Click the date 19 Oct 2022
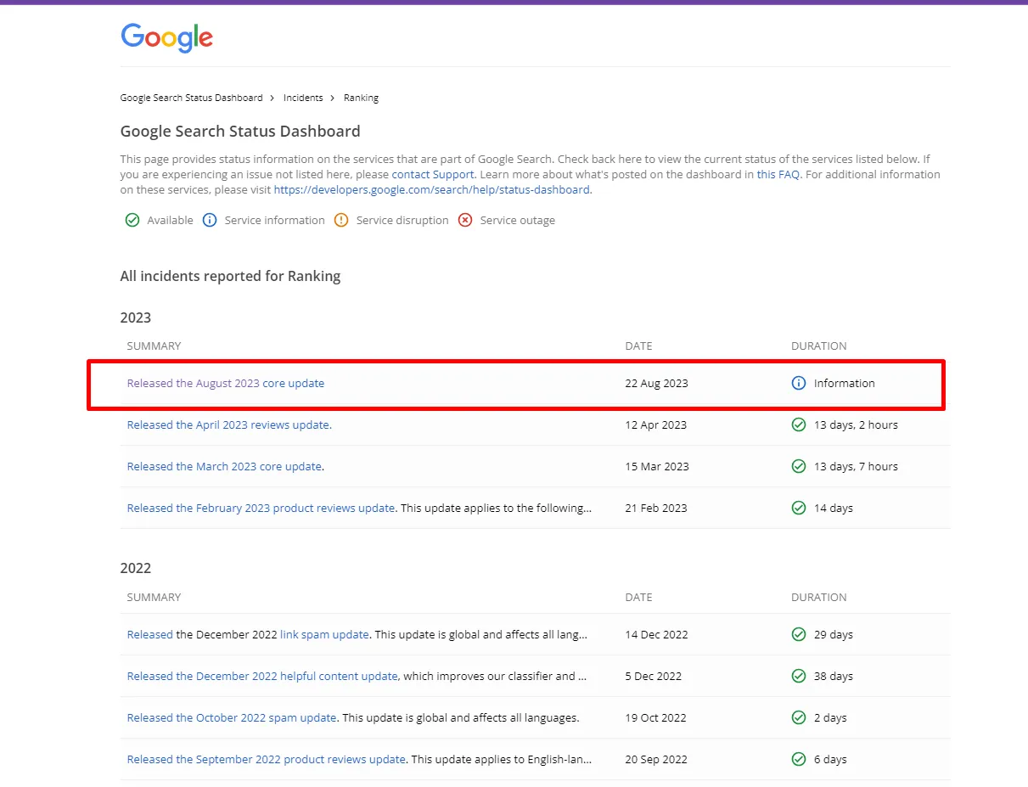The image size is (1028, 787). 656,717
